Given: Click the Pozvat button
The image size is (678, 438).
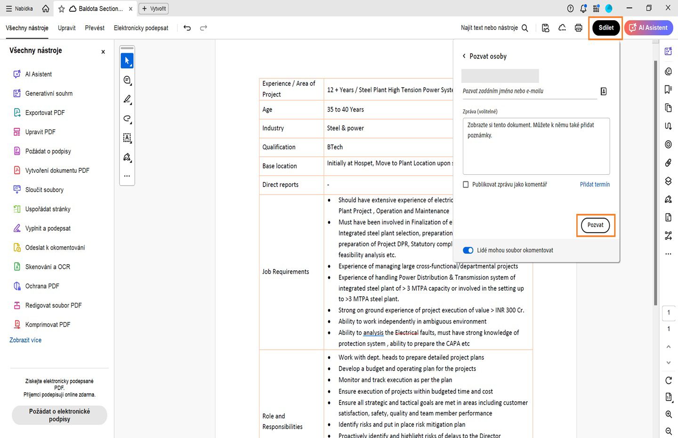Looking at the screenshot, I should [596, 225].
